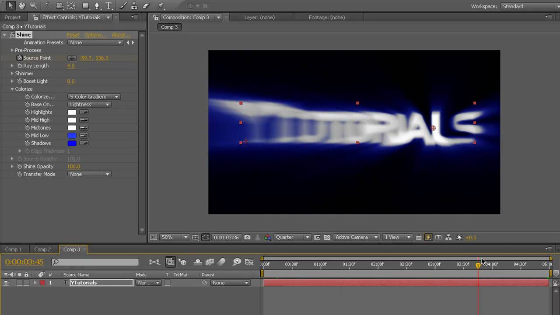Click the Comp 3 breadcrumb button in viewer
This screenshot has width=560, height=315.
point(169,27)
